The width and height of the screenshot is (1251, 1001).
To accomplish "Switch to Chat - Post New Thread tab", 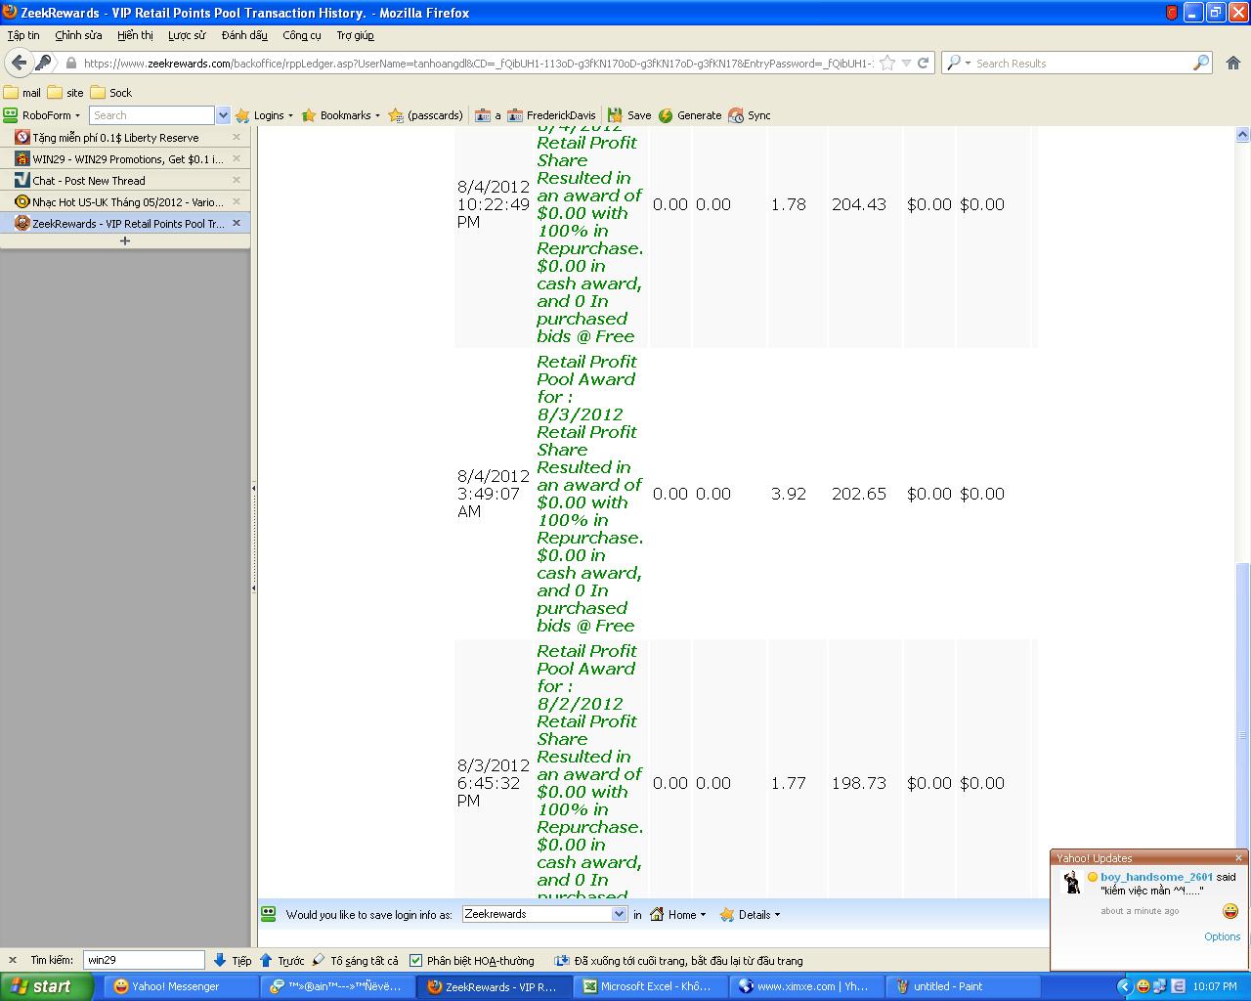I will tap(125, 181).
